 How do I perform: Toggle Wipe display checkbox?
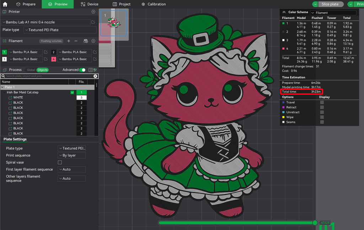point(322,117)
